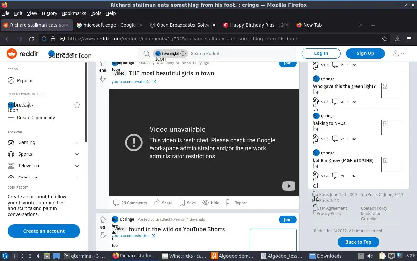Open the File menu
Viewport: 417px width, 261px height.
pyautogui.click(x=6, y=13)
